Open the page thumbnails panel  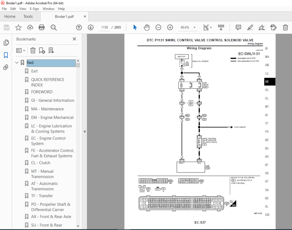pos(6,43)
